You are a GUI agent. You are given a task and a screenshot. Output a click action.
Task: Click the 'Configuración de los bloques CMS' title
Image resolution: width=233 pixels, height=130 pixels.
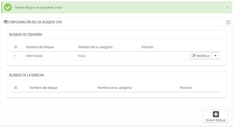35,22
